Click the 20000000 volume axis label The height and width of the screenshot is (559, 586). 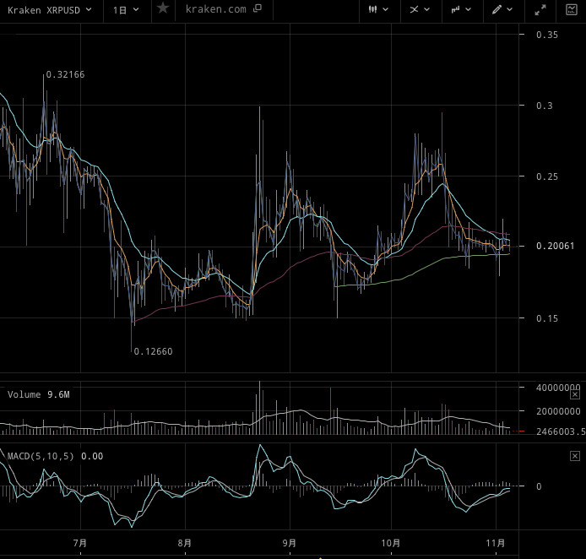(x=558, y=411)
